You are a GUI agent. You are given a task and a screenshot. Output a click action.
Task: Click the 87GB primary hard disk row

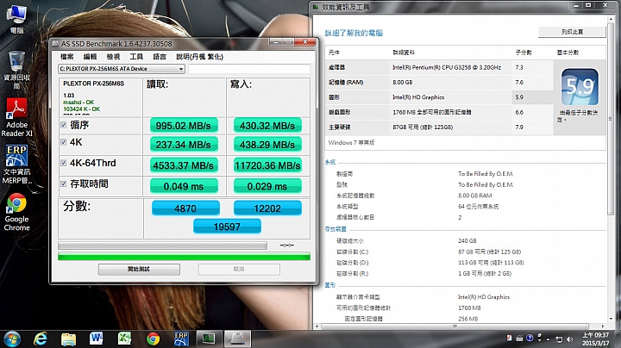point(439,127)
